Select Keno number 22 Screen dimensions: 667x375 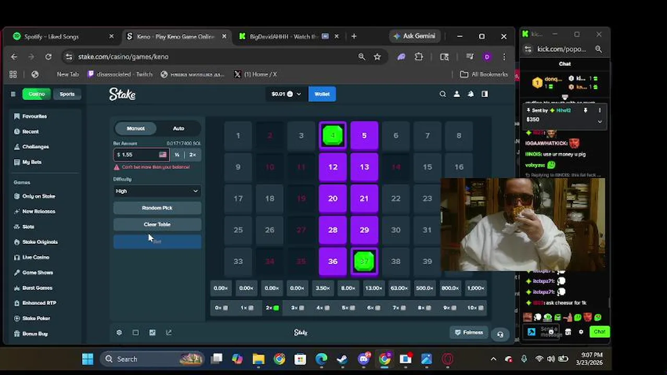point(396,198)
